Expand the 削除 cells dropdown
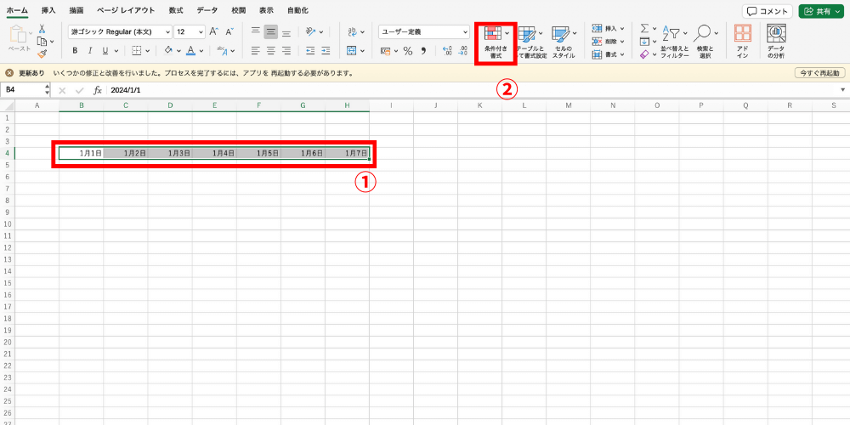 (x=622, y=42)
